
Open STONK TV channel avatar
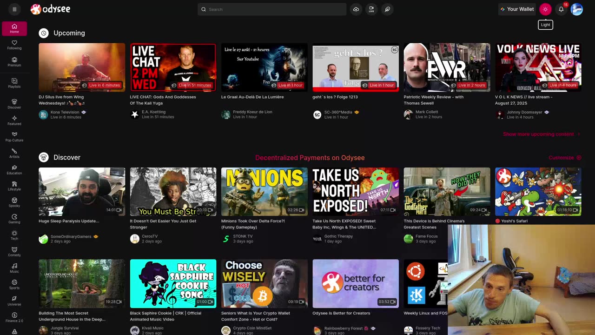[226, 239]
